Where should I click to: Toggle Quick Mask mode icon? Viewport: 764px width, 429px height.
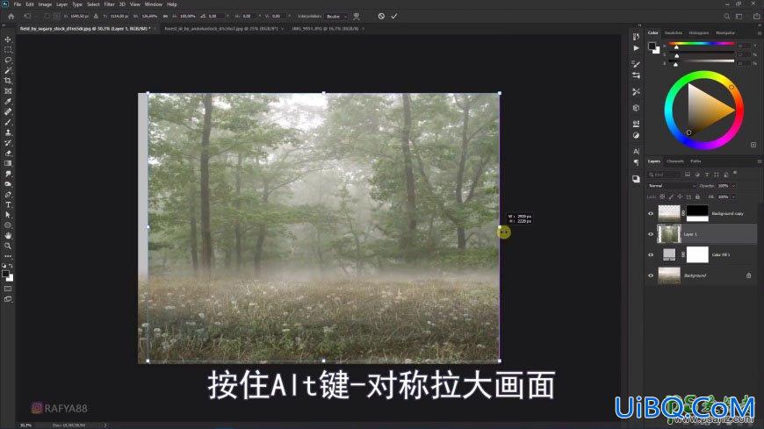point(8,289)
